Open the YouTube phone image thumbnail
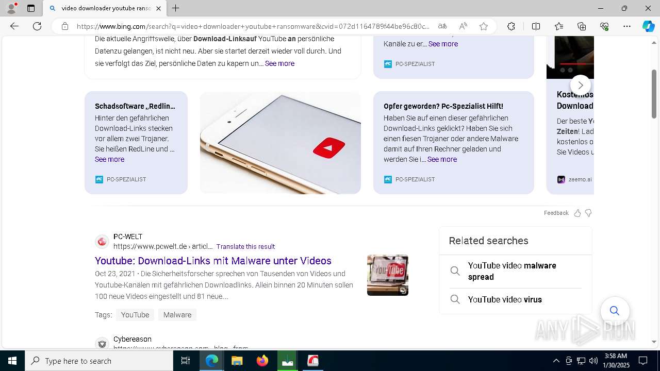This screenshot has width=660, height=371. click(280, 143)
